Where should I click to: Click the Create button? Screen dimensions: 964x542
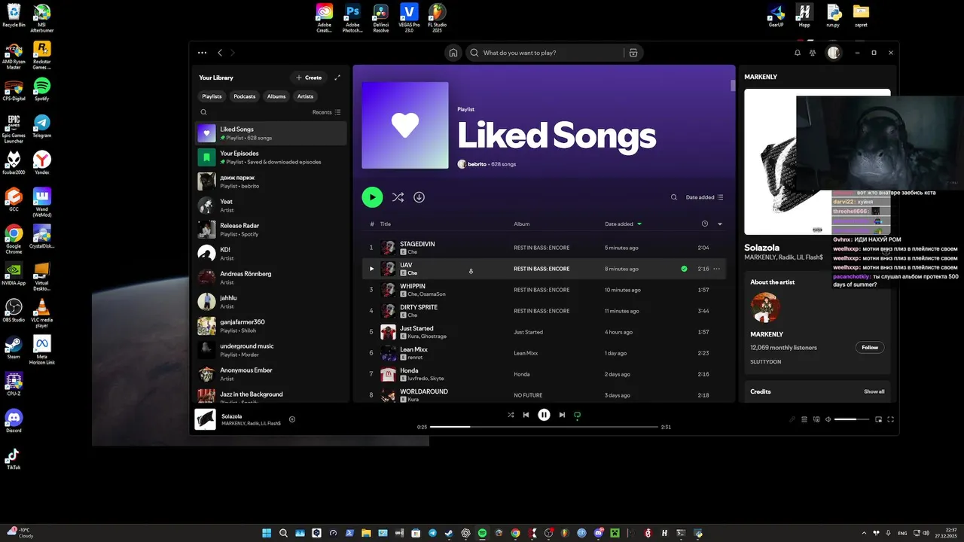coord(309,78)
